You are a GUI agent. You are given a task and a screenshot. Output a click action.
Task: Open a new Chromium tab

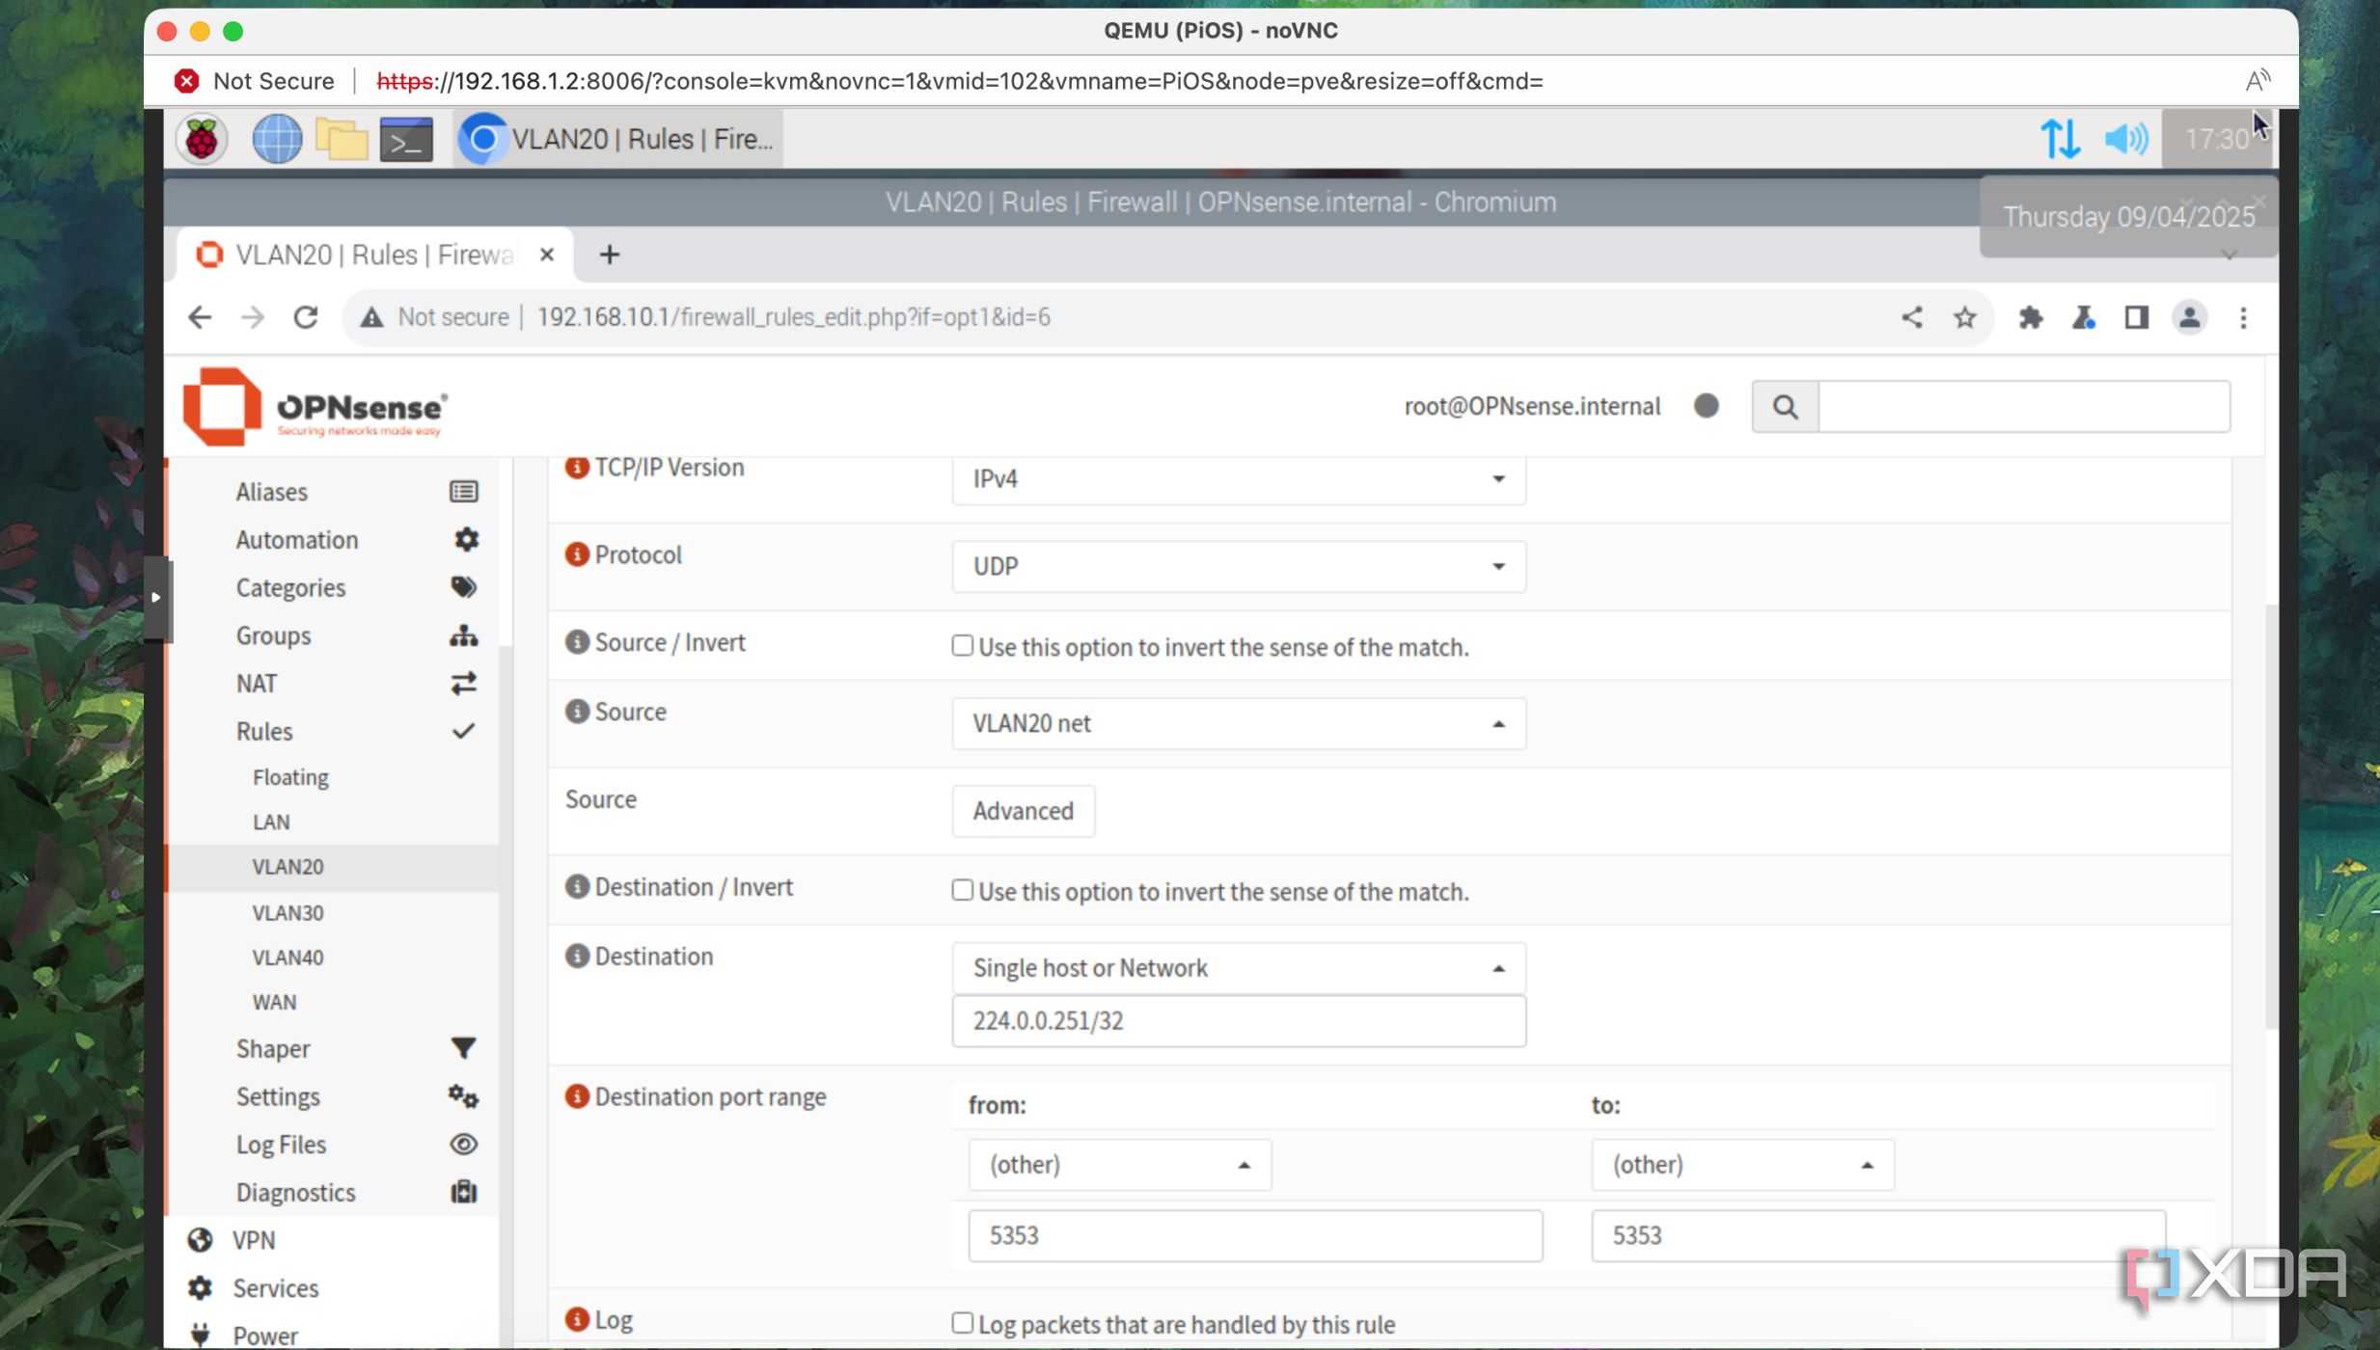click(609, 255)
